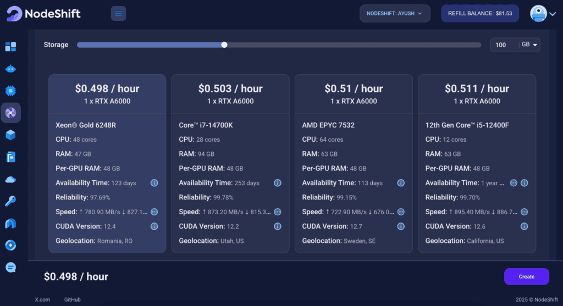Image resolution: width=563 pixels, height=306 pixels.
Task: Click the Create button
Action: pos(526,276)
